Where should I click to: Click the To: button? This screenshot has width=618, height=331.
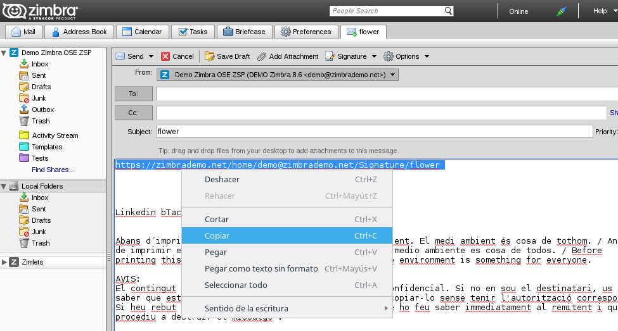coord(134,94)
